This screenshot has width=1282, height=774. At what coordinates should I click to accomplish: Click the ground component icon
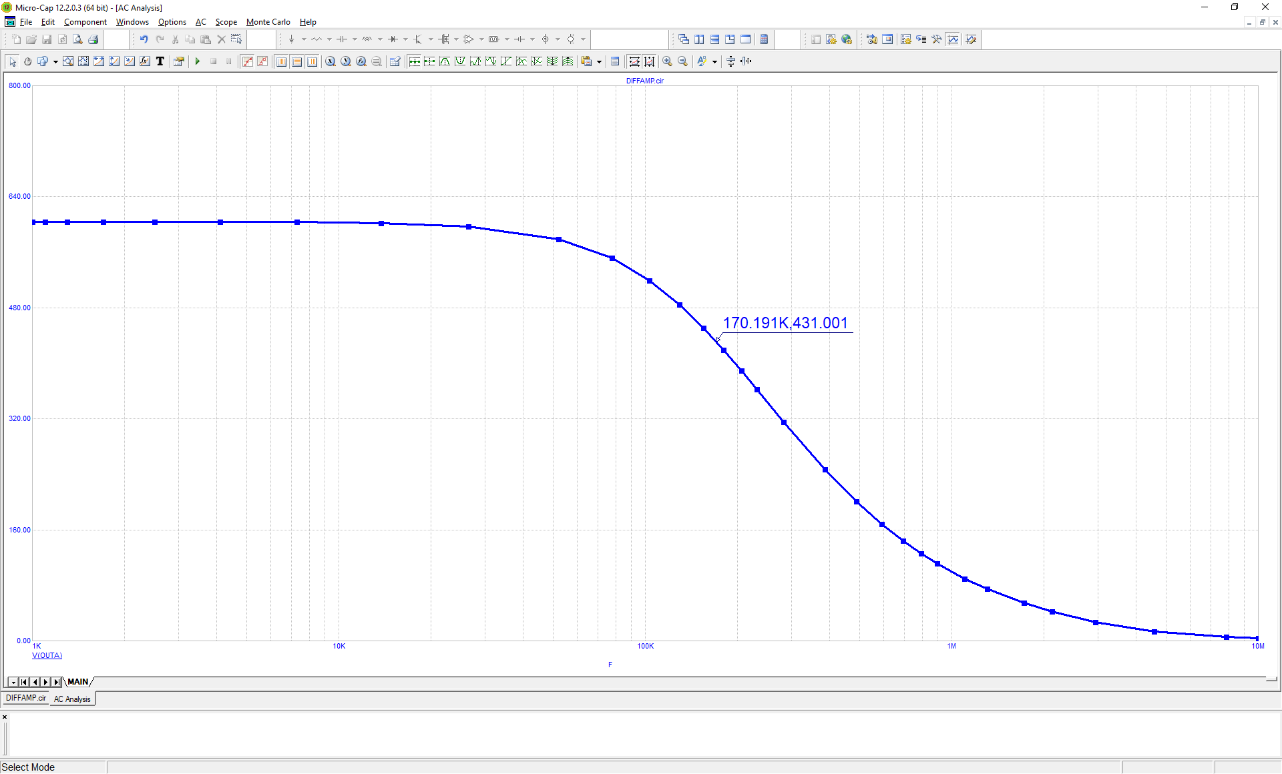[x=291, y=39]
